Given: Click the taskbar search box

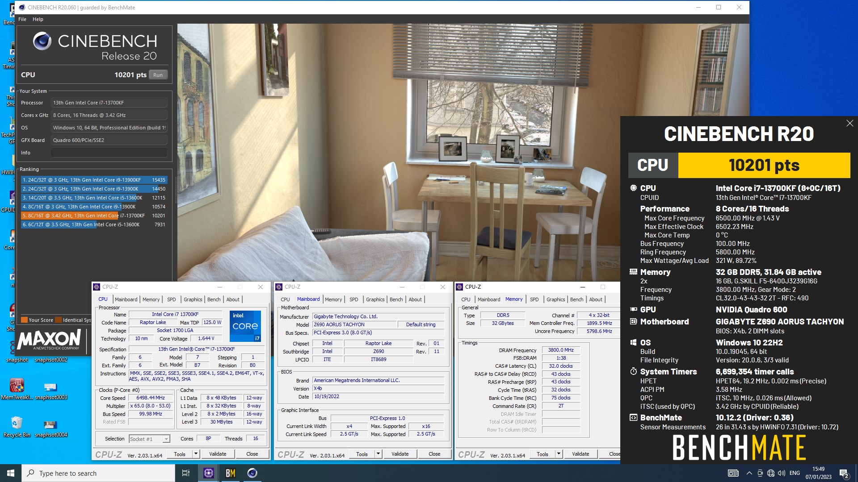Looking at the screenshot, I should pyautogui.click(x=98, y=473).
